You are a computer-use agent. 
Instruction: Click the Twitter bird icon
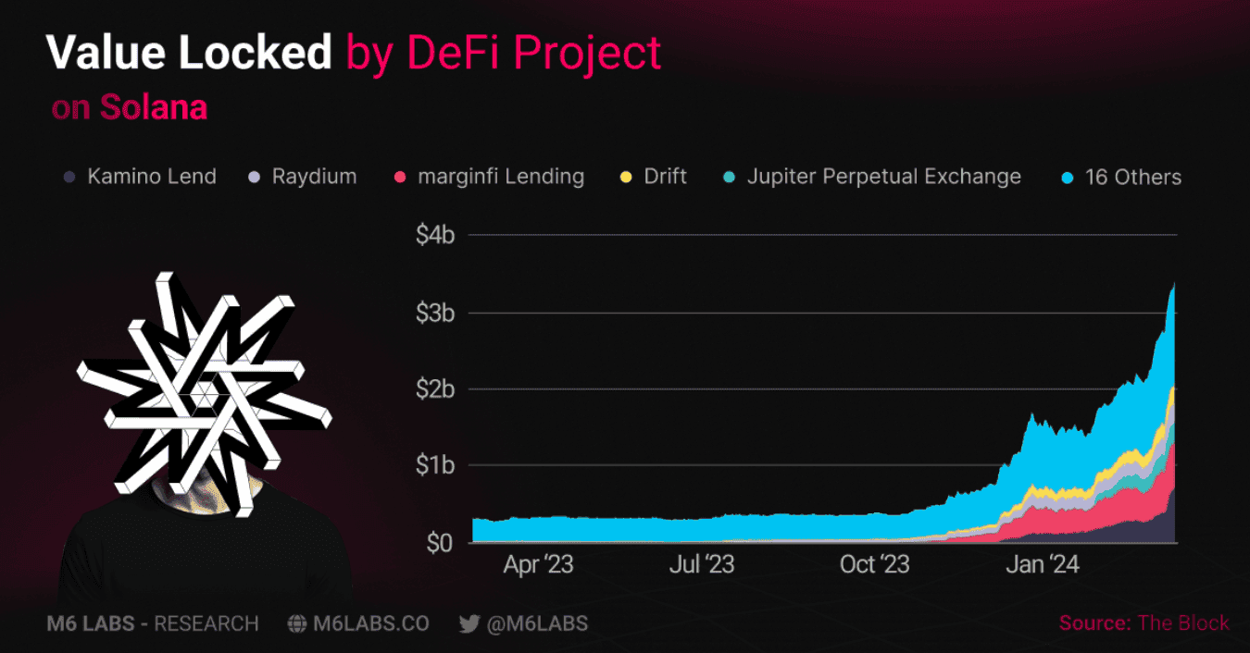tap(469, 624)
